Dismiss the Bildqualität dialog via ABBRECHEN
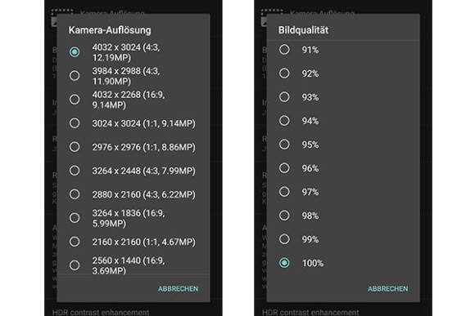Image resolution: width=475 pixels, height=316 pixels. [387, 288]
